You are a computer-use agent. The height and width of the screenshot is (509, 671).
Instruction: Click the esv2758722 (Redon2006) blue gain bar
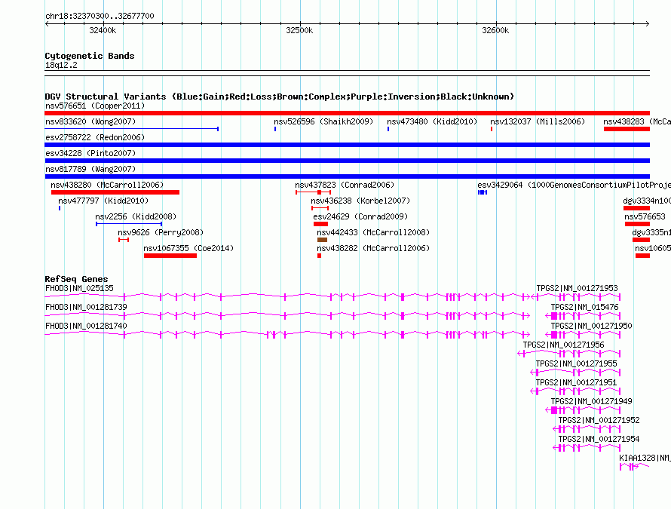pyautogui.click(x=347, y=145)
